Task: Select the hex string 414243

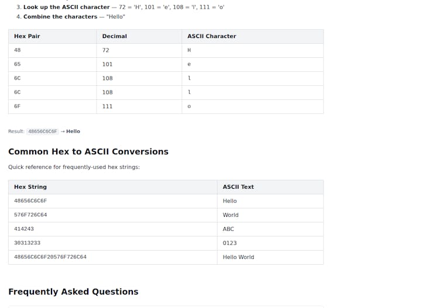Action: point(24,229)
